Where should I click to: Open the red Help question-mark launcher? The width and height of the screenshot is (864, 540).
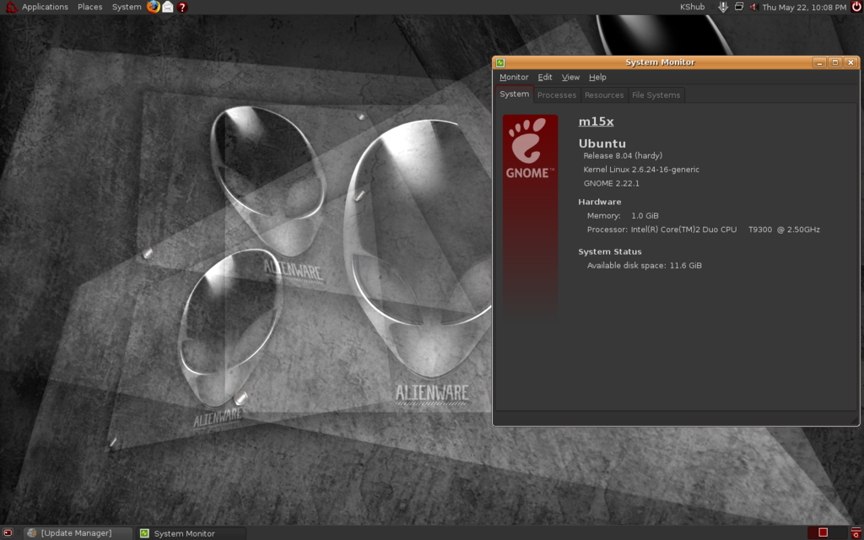[x=182, y=7]
